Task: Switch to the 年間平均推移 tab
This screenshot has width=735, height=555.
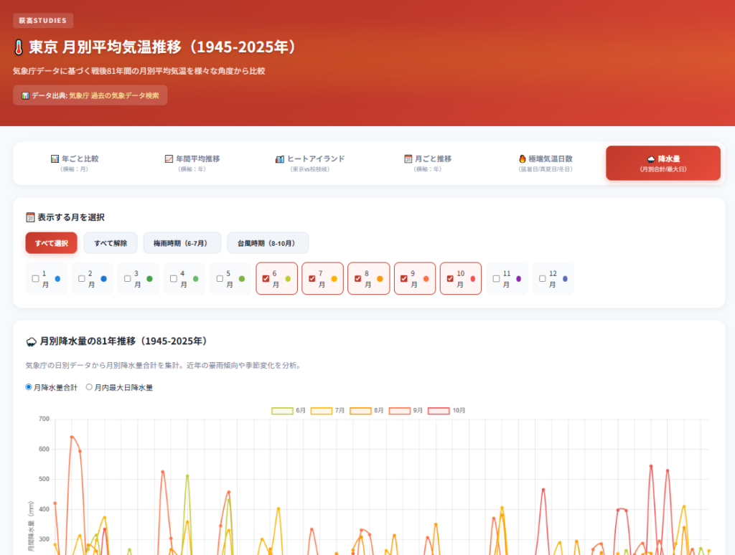Action: 192,163
